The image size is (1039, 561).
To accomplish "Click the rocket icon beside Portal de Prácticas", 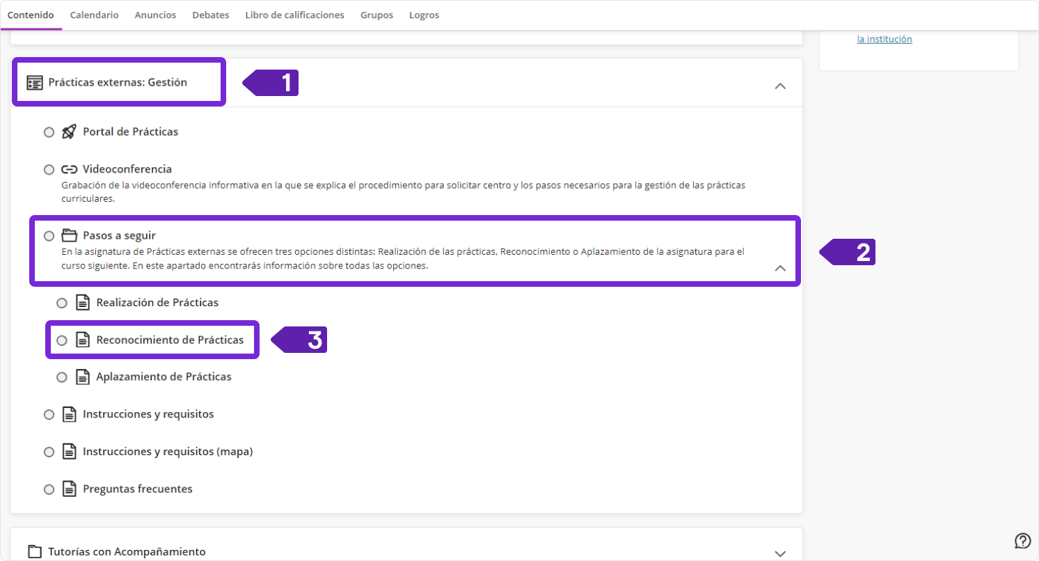I will [x=69, y=132].
